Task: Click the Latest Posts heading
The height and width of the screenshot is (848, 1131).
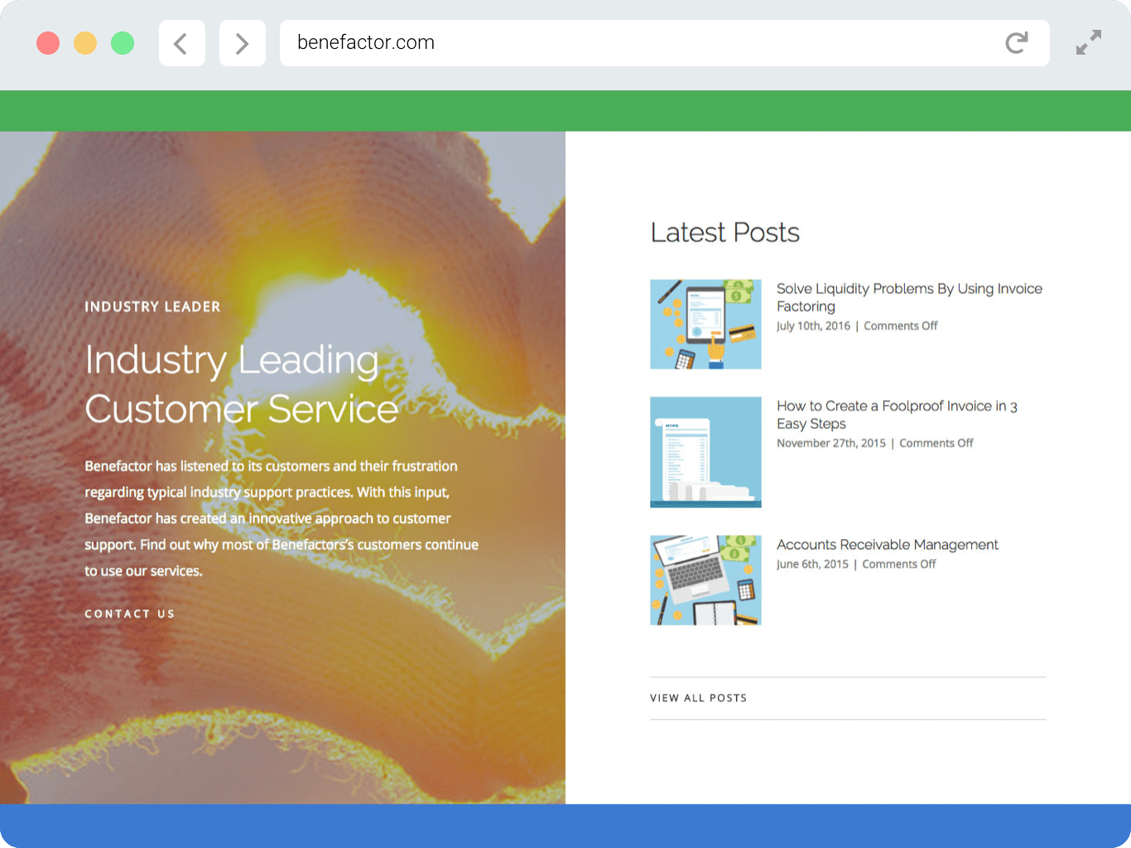Action: 725,233
